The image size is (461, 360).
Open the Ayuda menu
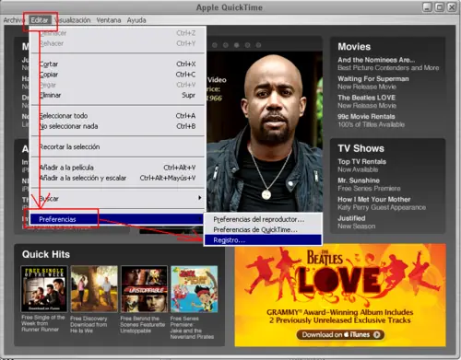(x=136, y=20)
